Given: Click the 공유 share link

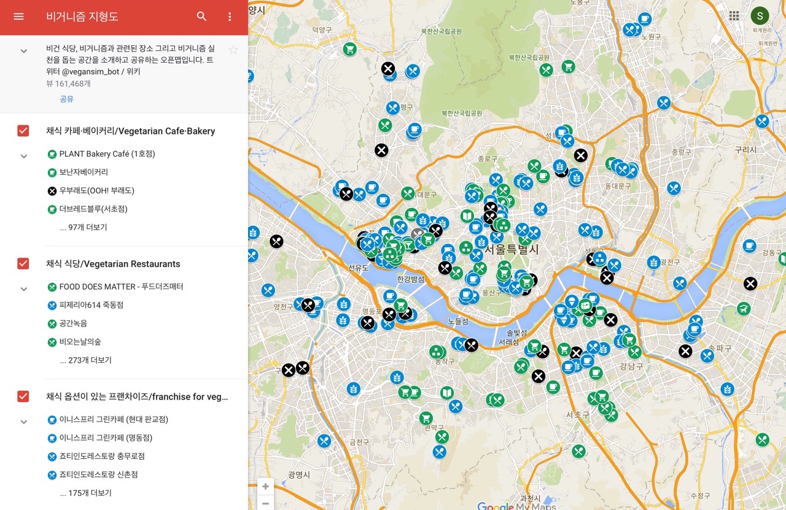Looking at the screenshot, I should (66, 99).
